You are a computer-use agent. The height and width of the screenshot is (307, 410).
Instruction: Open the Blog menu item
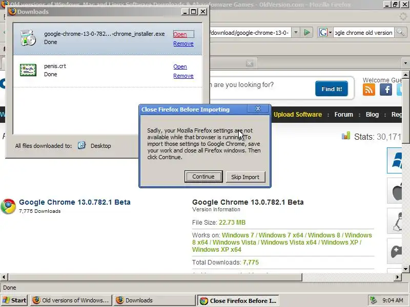click(372, 115)
